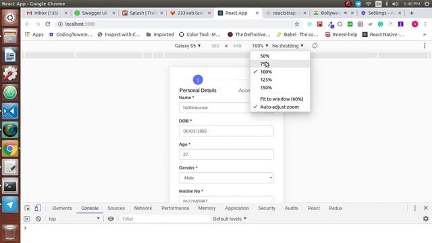Click the profile avatar icon
The height and width of the screenshot is (243, 432).
(414, 24)
